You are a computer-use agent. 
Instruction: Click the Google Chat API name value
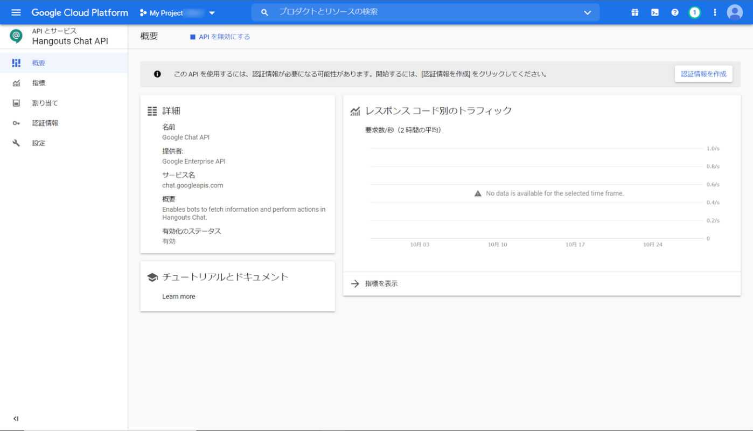coord(186,137)
